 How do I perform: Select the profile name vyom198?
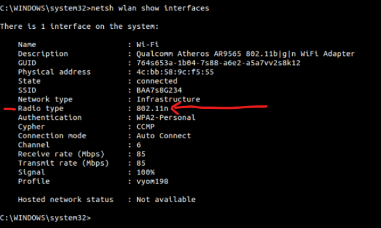pos(152,181)
